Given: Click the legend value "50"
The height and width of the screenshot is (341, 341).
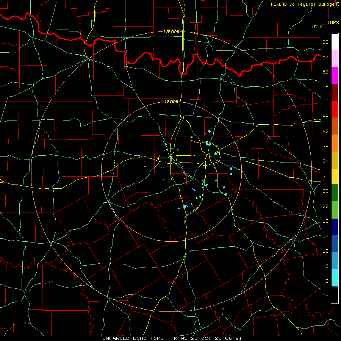Looking at the screenshot, I should tap(325, 101).
